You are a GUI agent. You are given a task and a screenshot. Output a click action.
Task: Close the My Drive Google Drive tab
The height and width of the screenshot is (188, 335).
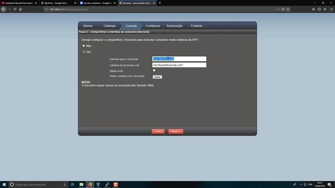[75, 3]
